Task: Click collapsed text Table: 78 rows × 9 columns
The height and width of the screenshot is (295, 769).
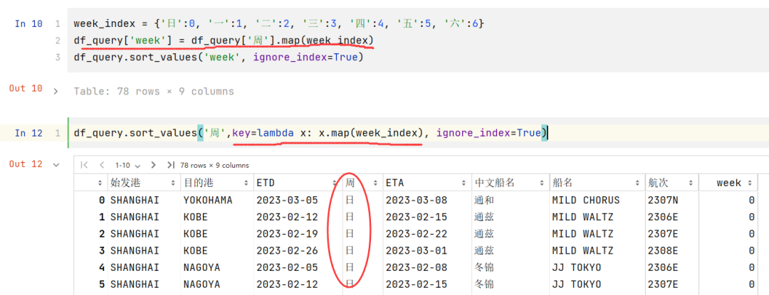Action: click(154, 92)
